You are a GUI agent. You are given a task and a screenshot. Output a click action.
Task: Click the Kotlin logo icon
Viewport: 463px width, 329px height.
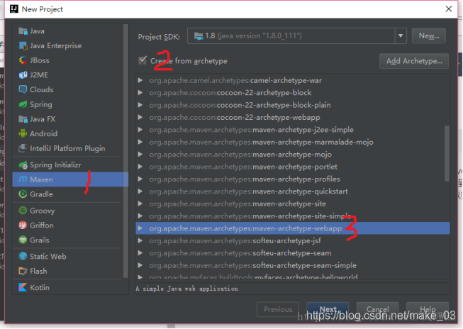pyautogui.click(x=23, y=287)
